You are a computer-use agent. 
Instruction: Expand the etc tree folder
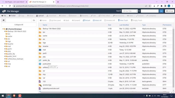[x=5, y=39]
